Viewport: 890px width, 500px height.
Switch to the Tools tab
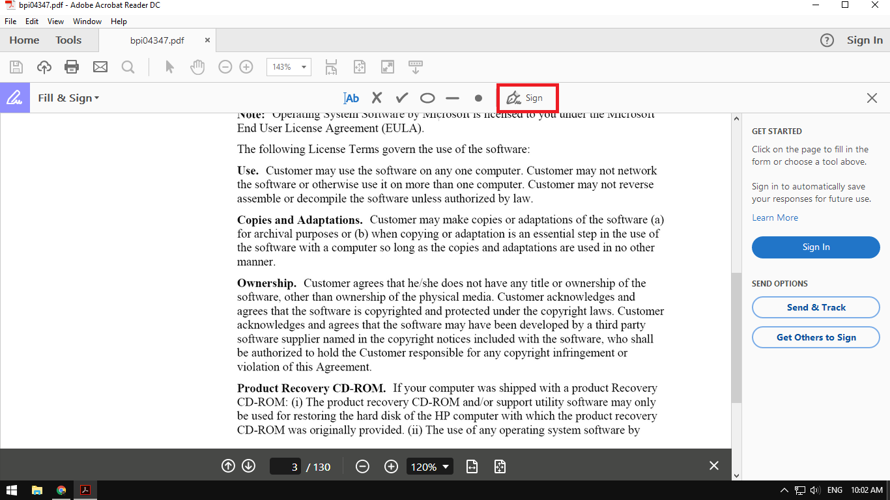[x=68, y=40]
